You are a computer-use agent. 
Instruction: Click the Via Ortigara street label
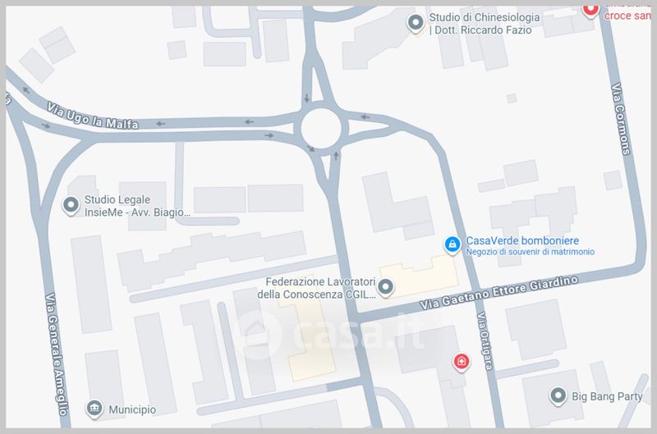pos(485,341)
